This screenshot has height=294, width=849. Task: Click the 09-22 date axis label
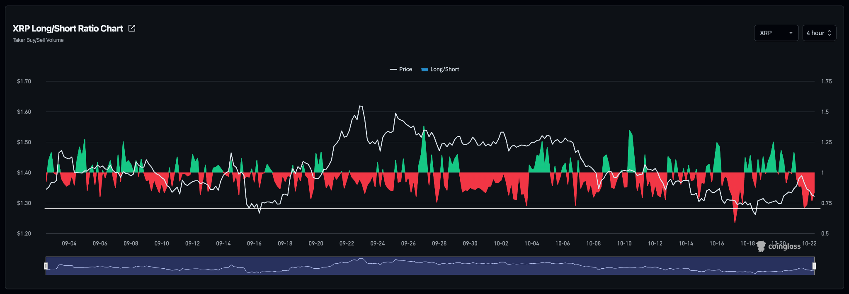(347, 243)
